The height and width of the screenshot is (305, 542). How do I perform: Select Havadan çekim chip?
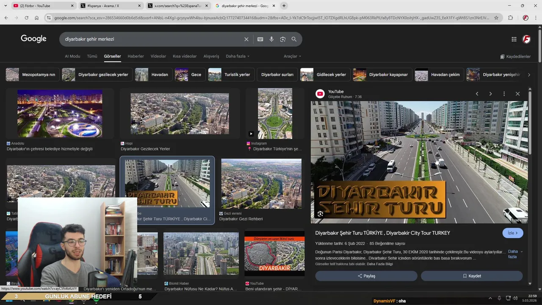pos(439,75)
